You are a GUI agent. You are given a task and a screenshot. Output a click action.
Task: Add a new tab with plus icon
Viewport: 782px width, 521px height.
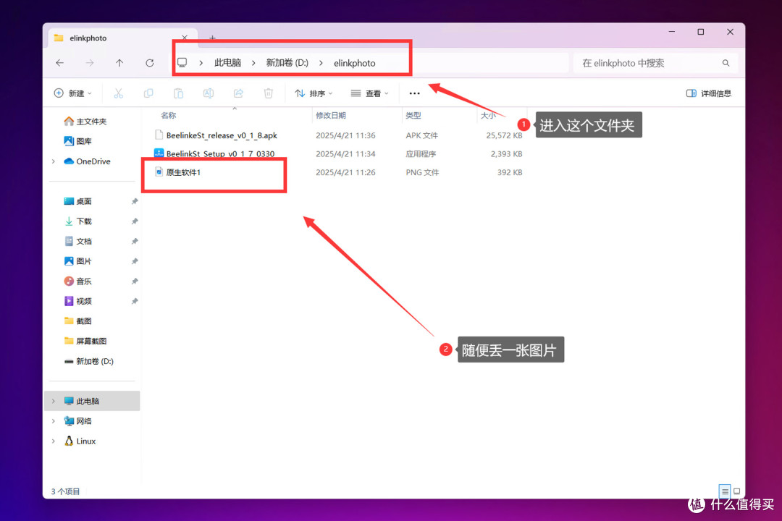click(212, 38)
